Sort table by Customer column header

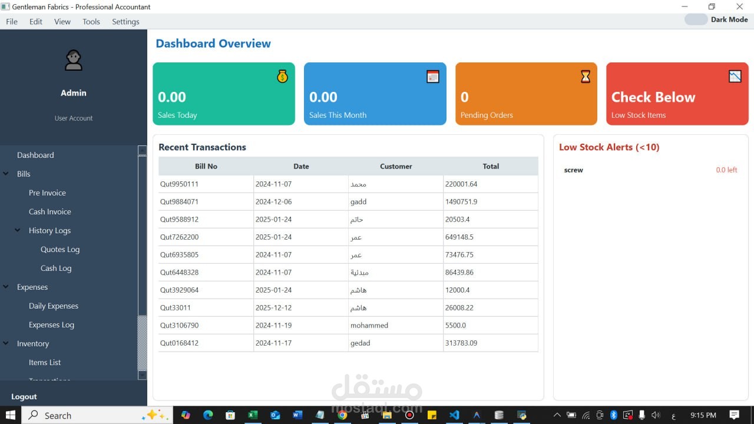pos(396,166)
